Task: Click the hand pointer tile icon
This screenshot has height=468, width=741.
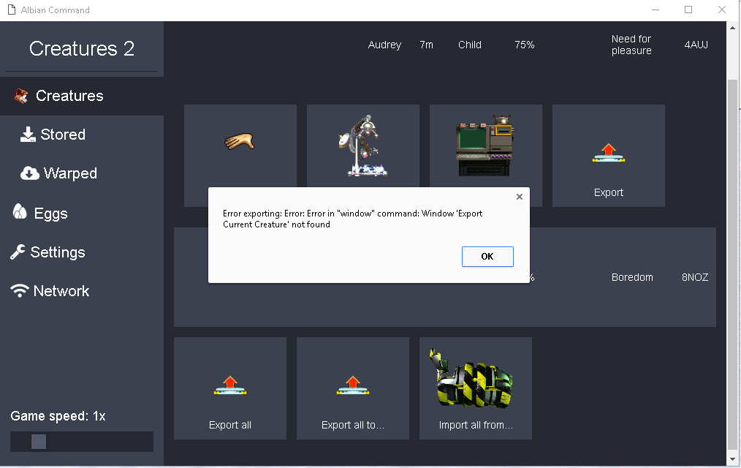Action: 240,141
